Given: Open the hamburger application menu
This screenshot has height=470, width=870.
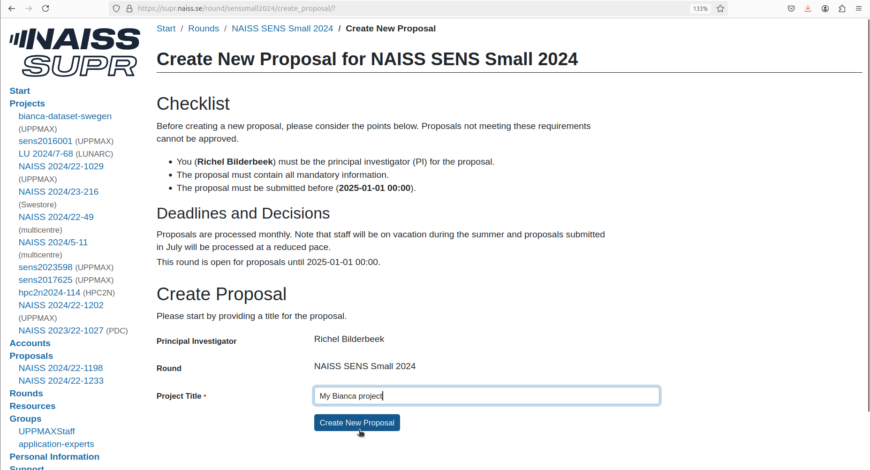Looking at the screenshot, I should (859, 8).
